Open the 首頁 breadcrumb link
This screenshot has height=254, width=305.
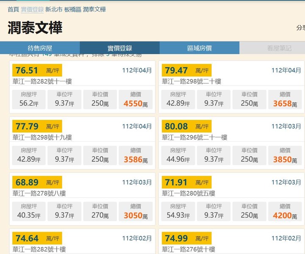(13, 9)
